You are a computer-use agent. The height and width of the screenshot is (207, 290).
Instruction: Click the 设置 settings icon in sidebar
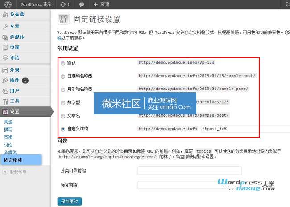click(5, 111)
